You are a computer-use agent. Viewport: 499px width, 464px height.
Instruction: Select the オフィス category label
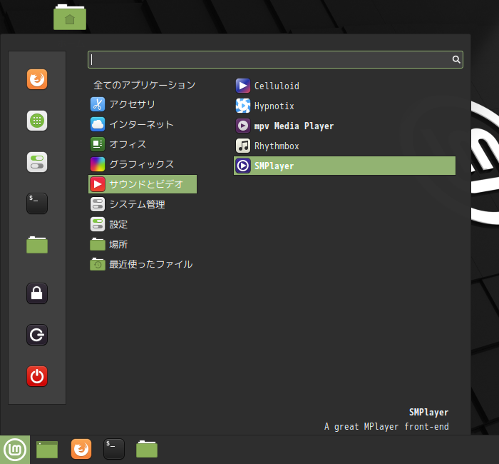128,144
